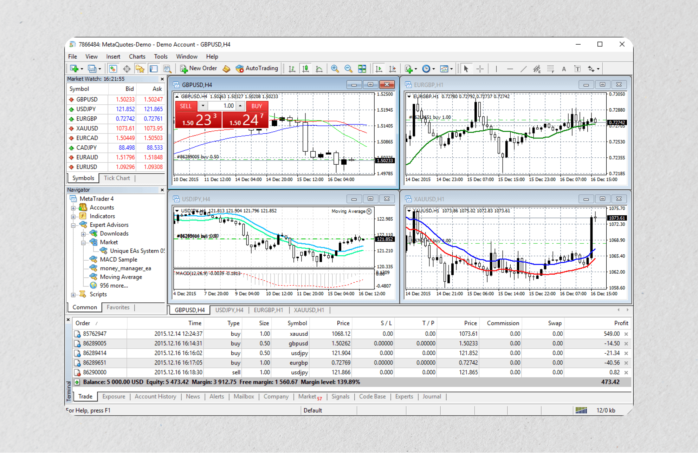698x453 pixels.
Task: Click the New Order toolbar button
Action: tap(199, 68)
